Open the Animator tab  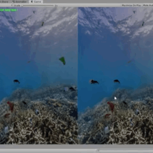coord(20,2)
